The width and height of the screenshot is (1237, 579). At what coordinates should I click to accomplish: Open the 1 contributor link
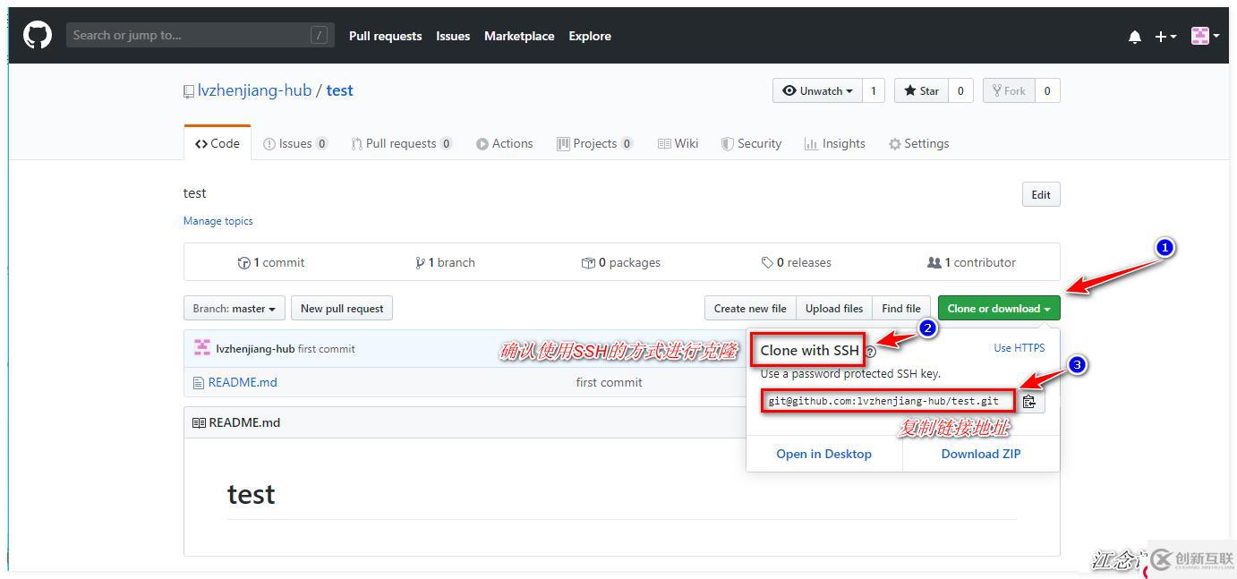pos(971,262)
